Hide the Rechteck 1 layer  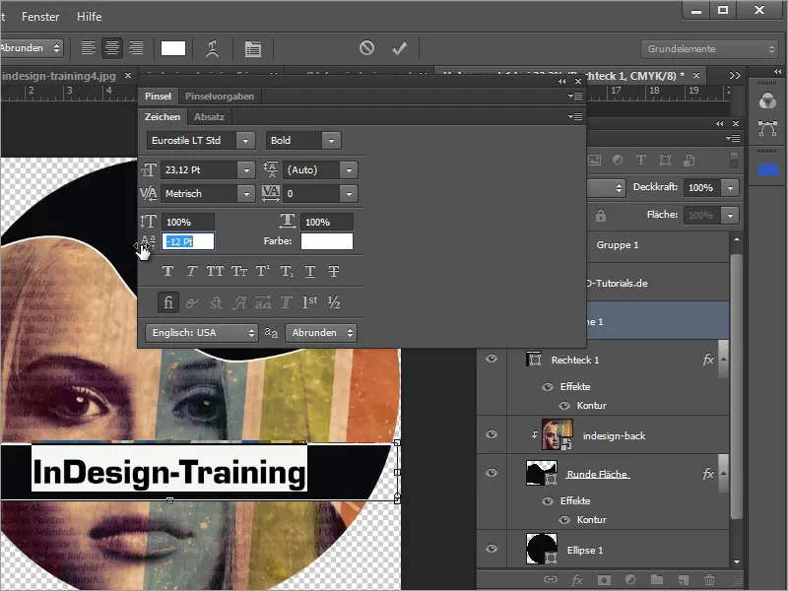click(491, 361)
